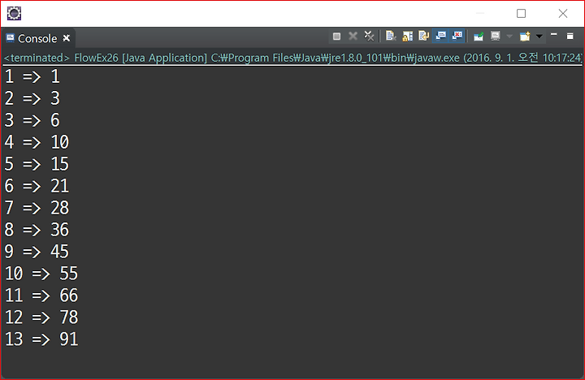Click the Terminate stop button
This screenshot has height=380, width=585.
click(336, 37)
